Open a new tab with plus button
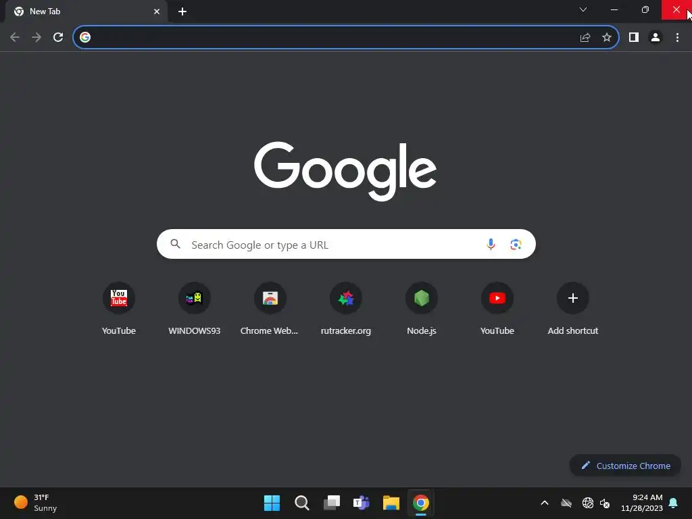Image resolution: width=692 pixels, height=519 pixels. 182,11
